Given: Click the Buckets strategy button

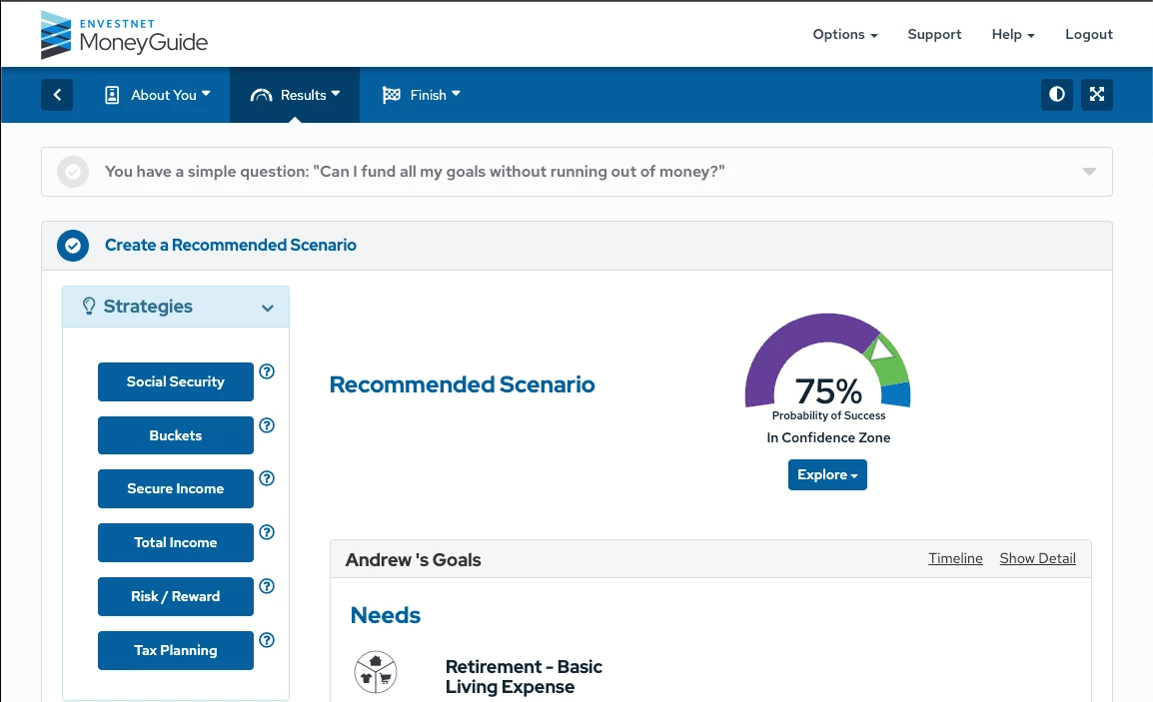Looking at the screenshot, I should pyautogui.click(x=176, y=435).
